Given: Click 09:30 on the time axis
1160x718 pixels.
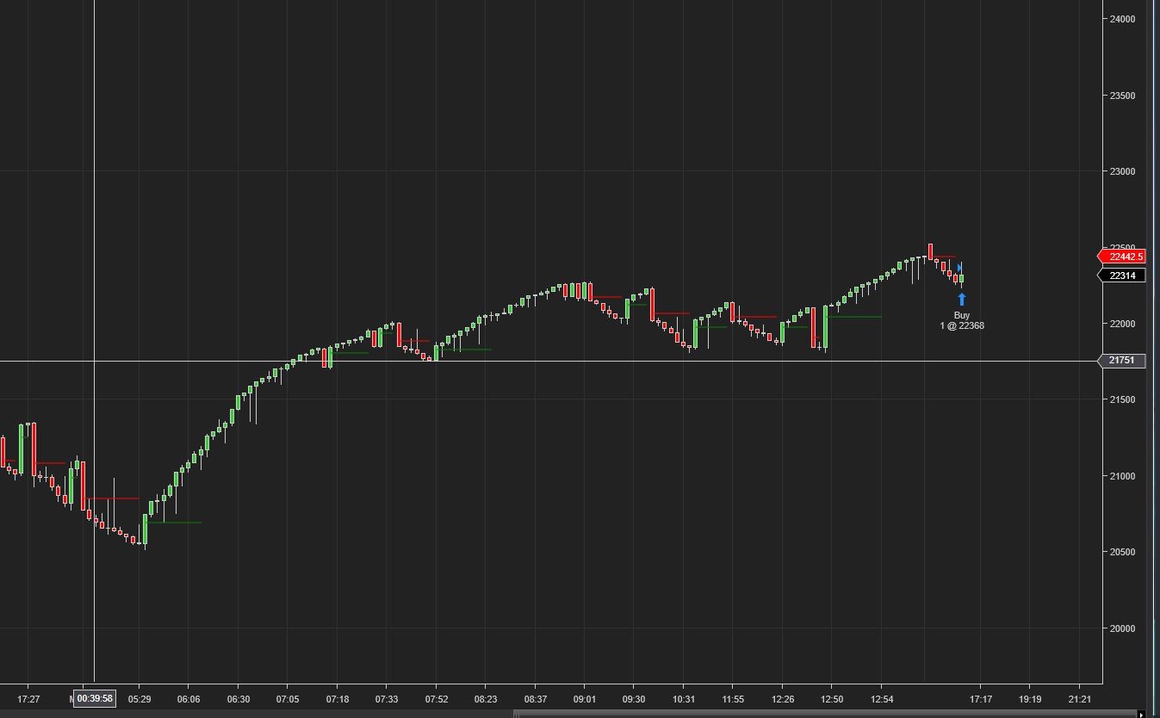Looking at the screenshot, I should coord(634,699).
